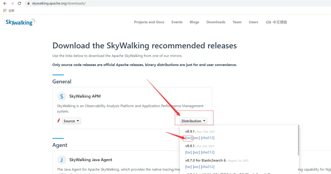The width and height of the screenshot is (331, 174).
Task: Go to the Events page
Action: pos(177,22)
